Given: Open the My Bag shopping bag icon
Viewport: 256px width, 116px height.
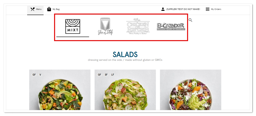Looking at the screenshot, I should click(x=49, y=9).
